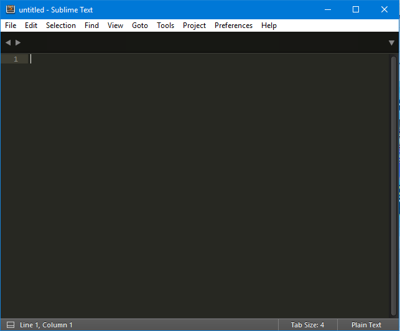Open the File menu
The width and height of the screenshot is (400, 331).
(x=11, y=26)
